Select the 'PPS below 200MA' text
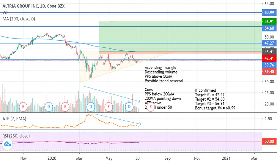Image resolution: width=277 pixels, height=163 pixels. click(x=159, y=94)
